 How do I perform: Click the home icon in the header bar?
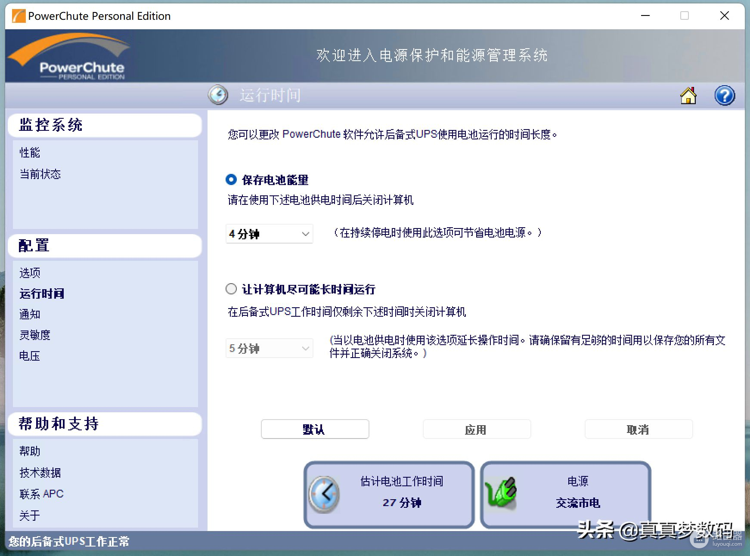click(x=688, y=96)
